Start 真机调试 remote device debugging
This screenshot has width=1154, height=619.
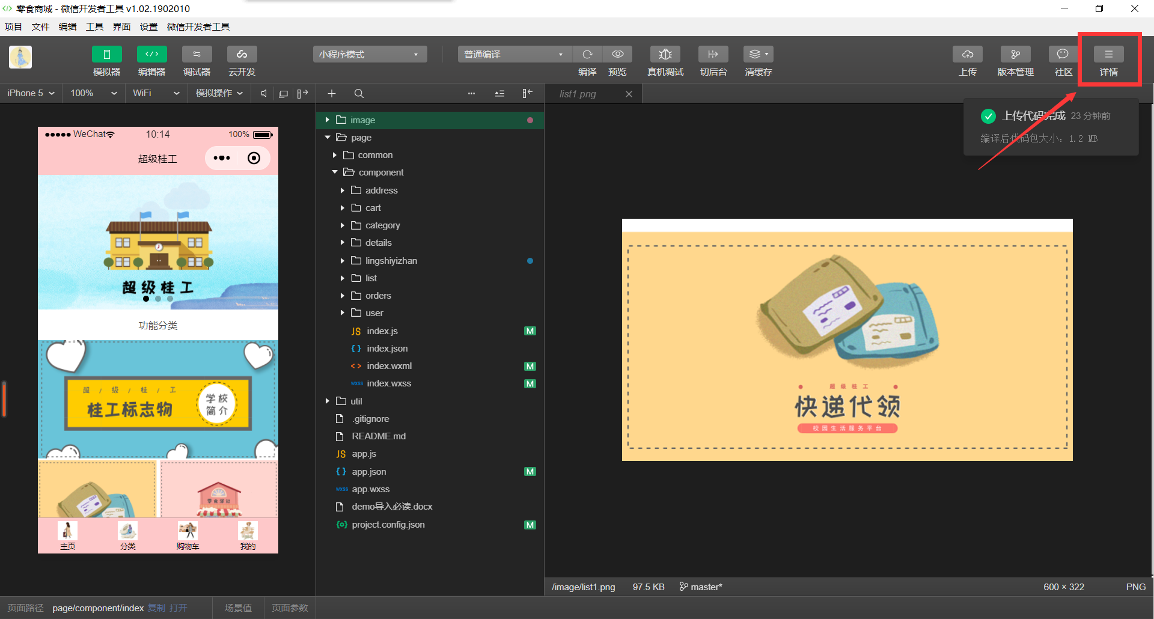(x=665, y=54)
